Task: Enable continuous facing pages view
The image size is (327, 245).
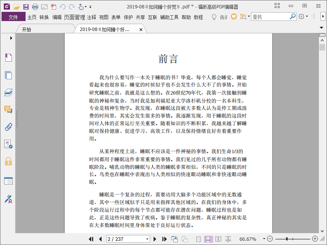Action: pyautogui.click(x=228, y=239)
